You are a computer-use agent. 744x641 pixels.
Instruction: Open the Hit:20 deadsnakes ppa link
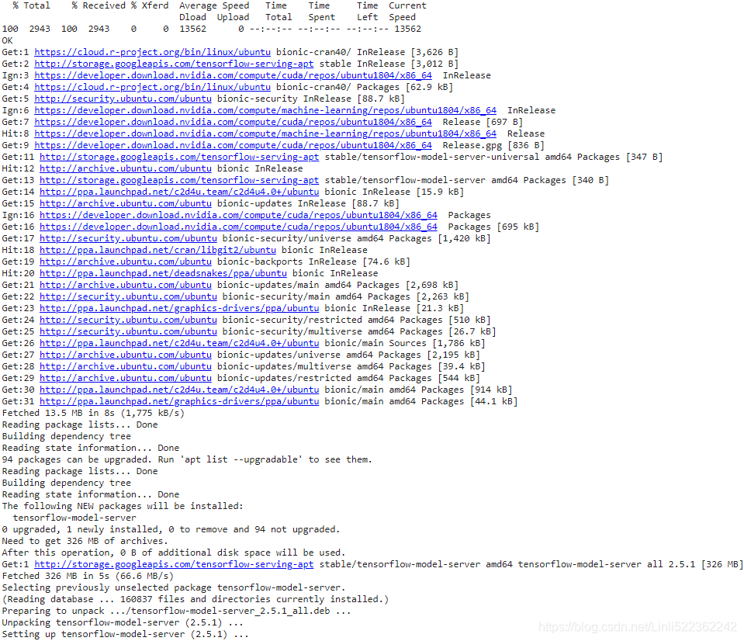[x=163, y=273]
